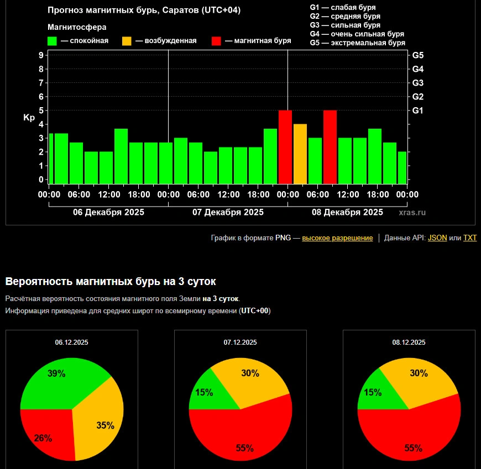Click the yellow "возбужденная" legend swatch
Screen dimensions: 481x469
click(127, 41)
